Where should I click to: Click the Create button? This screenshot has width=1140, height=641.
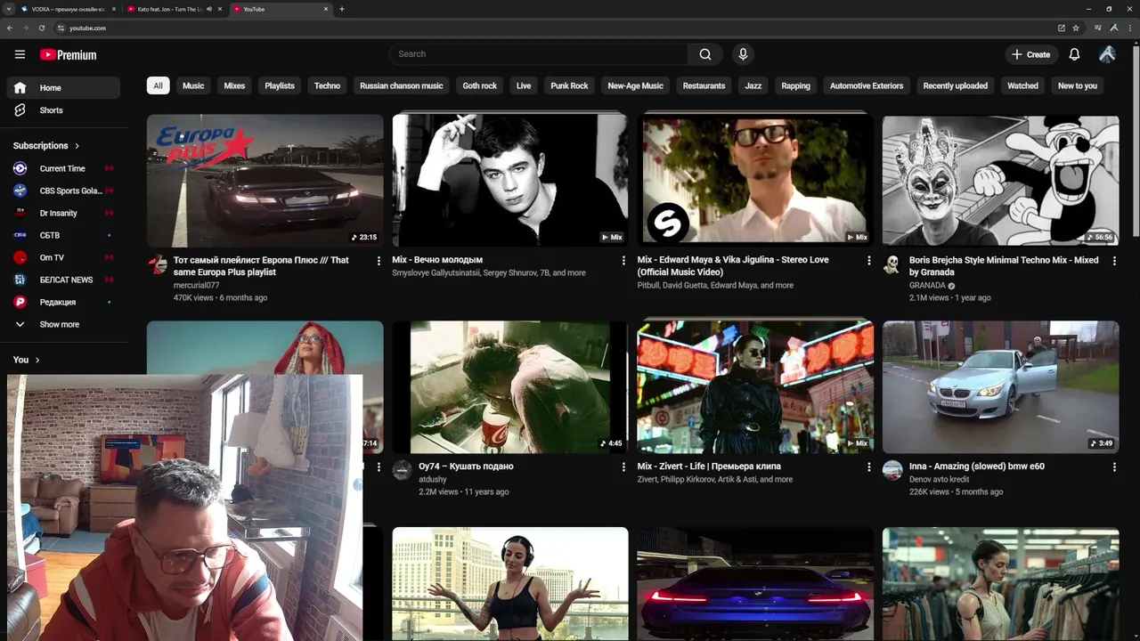(x=1030, y=54)
